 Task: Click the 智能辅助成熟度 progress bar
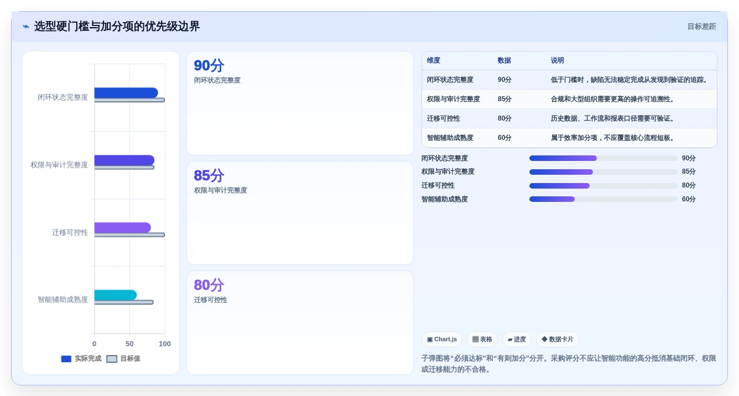[603, 199]
